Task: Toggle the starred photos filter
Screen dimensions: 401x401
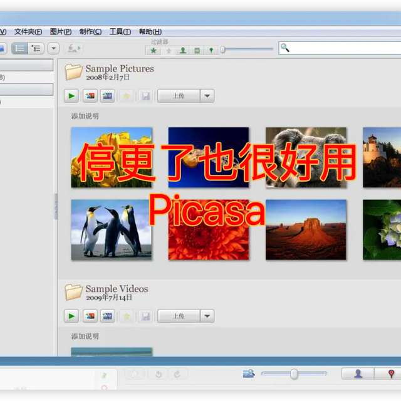Action: (x=154, y=51)
